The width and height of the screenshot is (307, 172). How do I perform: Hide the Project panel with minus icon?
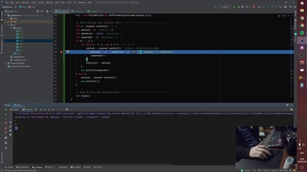click(x=51, y=11)
